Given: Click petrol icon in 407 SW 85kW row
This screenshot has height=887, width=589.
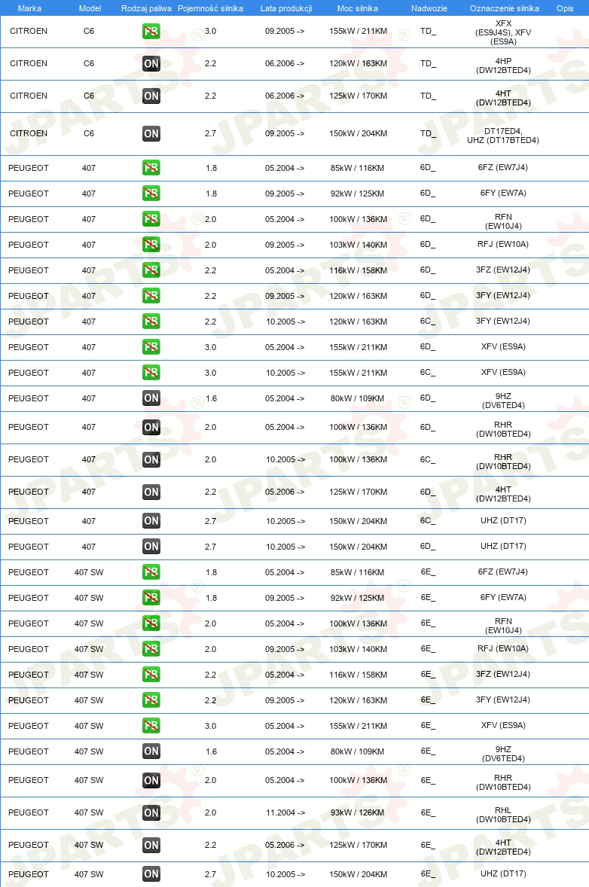Looking at the screenshot, I should [x=151, y=572].
